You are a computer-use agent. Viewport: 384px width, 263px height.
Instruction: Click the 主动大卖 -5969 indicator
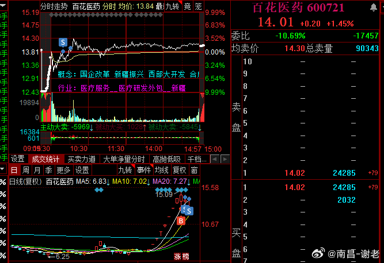pyautogui.click(x=67, y=127)
